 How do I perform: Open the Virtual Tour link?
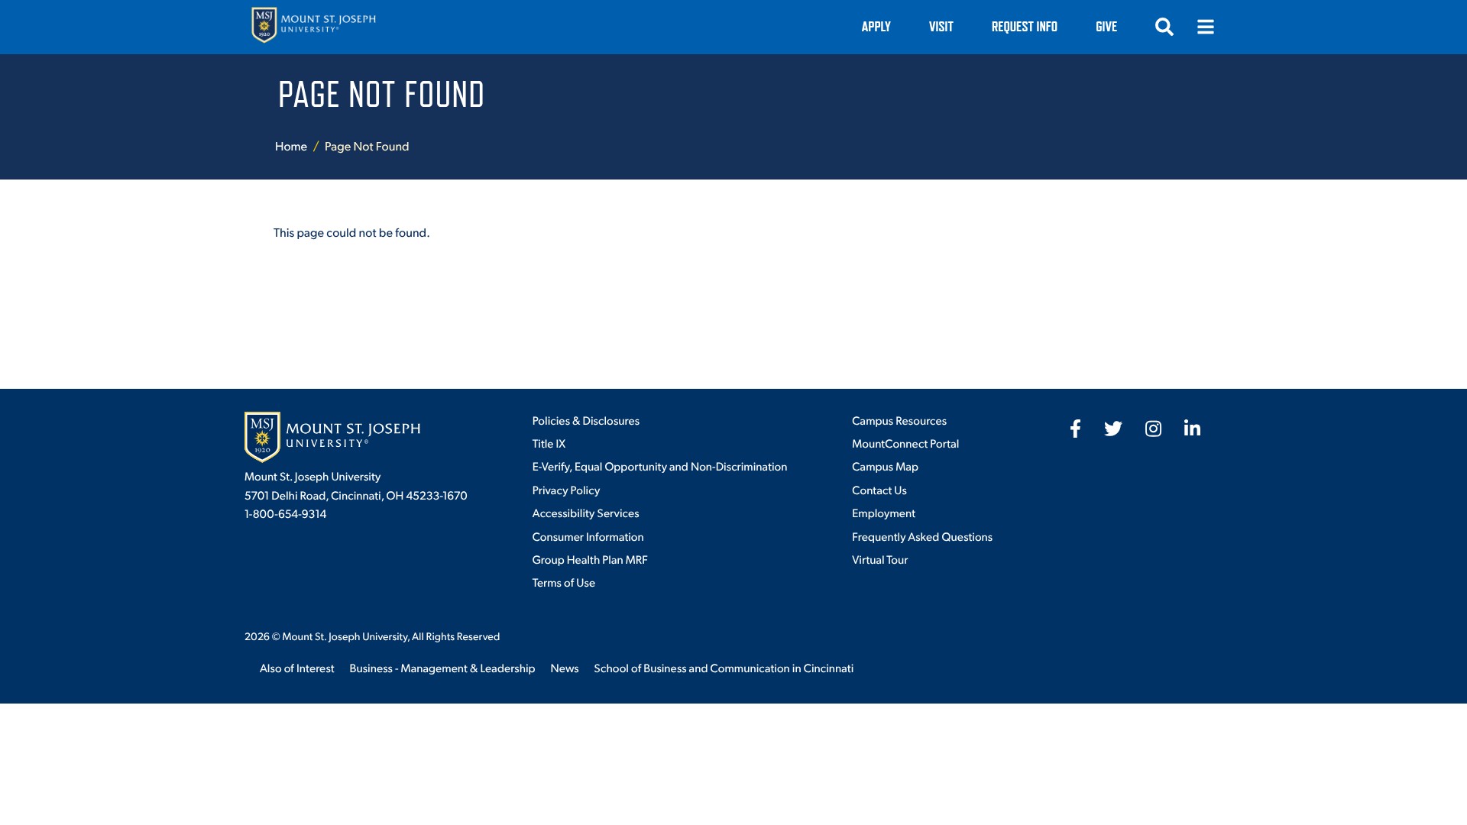(879, 560)
